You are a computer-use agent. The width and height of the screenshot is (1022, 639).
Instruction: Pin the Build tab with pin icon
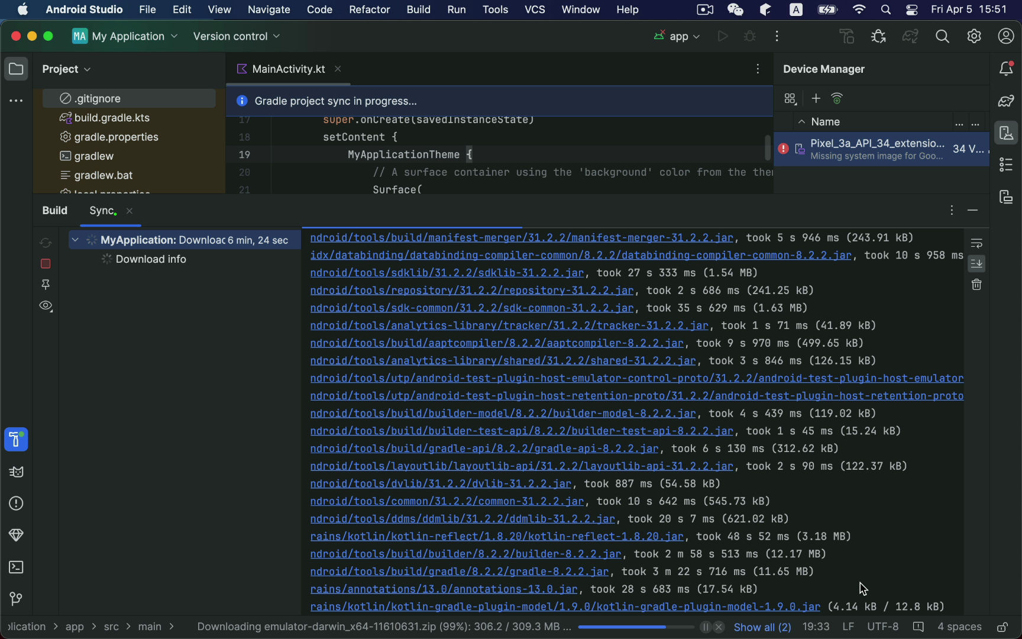tap(46, 285)
